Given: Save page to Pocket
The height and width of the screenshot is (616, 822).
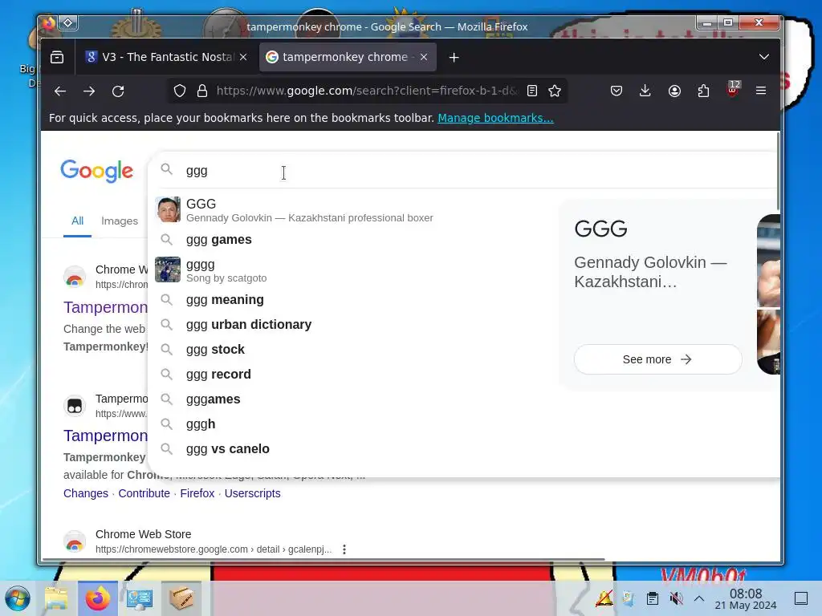Looking at the screenshot, I should (616, 91).
